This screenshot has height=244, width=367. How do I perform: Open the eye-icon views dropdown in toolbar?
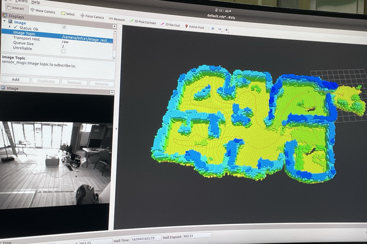click(x=227, y=30)
